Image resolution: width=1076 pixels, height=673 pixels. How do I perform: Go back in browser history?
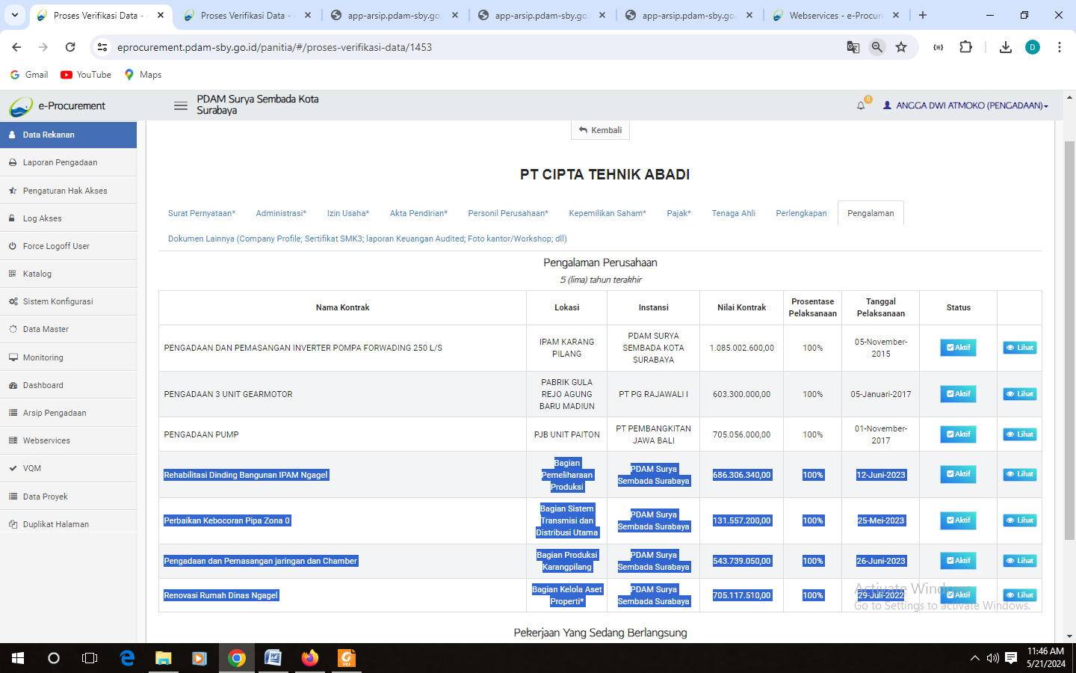[x=16, y=47]
